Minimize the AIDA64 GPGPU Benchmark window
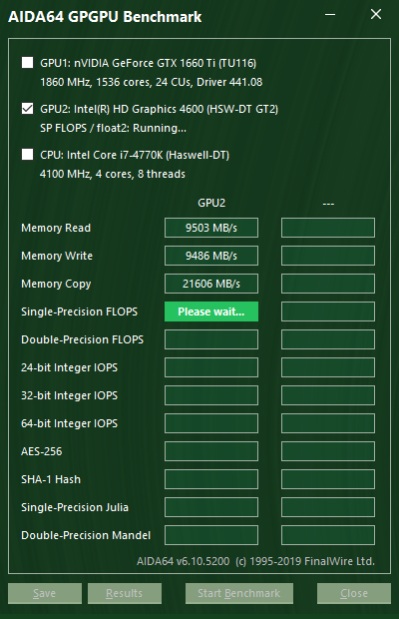399x619 pixels. pyautogui.click(x=330, y=15)
